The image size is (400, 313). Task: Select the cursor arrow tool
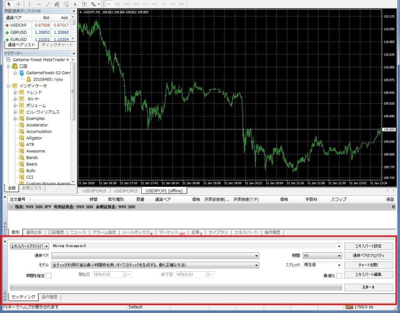[9, 4]
